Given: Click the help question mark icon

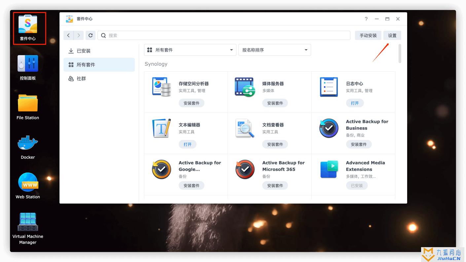Looking at the screenshot, I should 366,19.
